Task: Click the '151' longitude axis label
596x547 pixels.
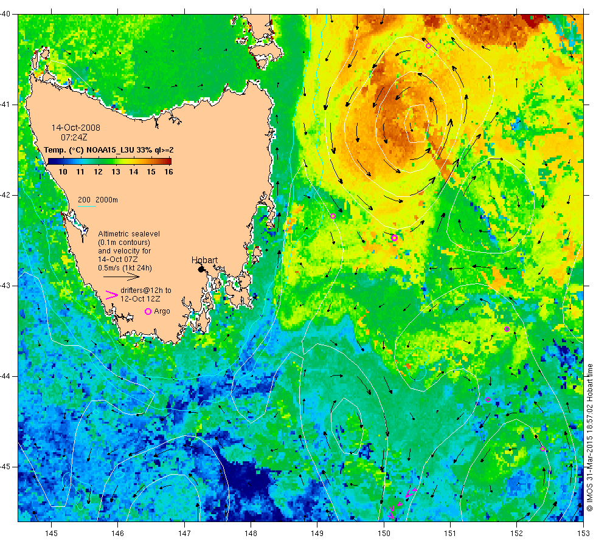Action: pyautogui.click(x=450, y=534)
